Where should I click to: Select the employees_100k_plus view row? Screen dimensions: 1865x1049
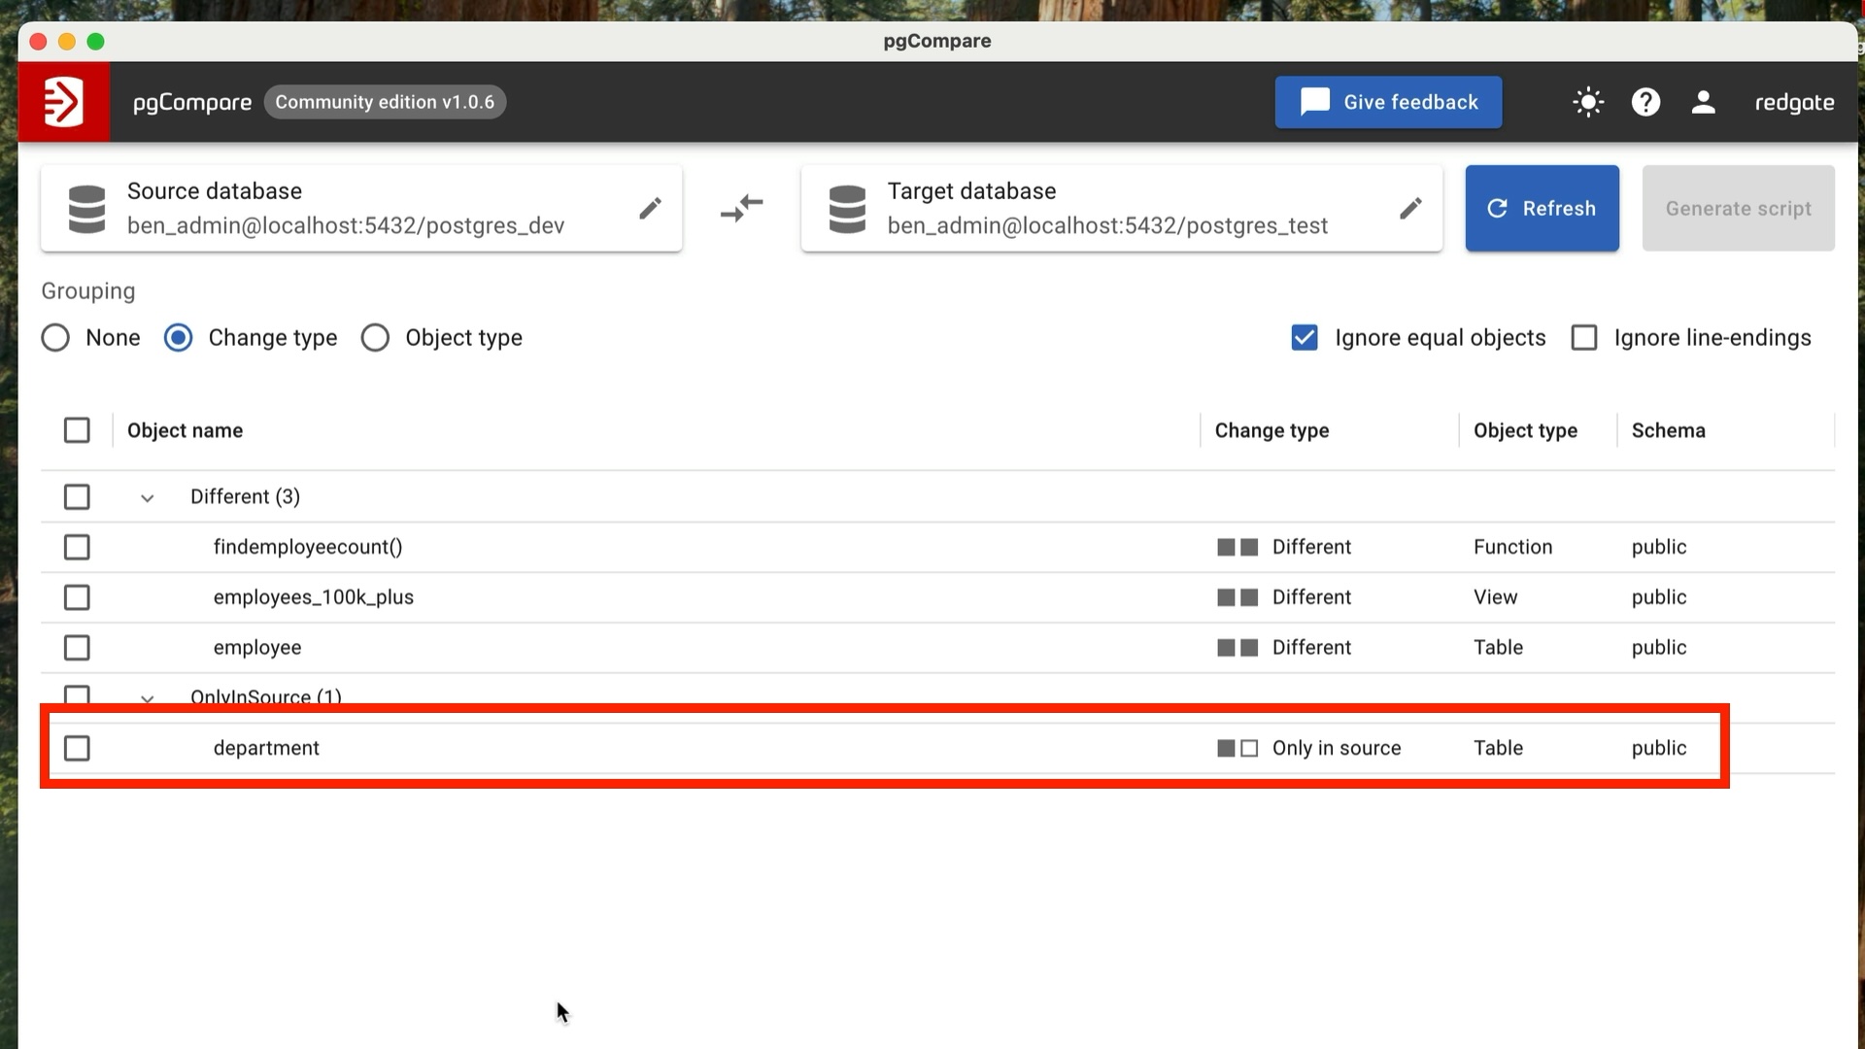(313, 597)
